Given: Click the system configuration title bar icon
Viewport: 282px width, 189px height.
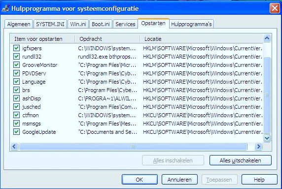Looking at the screenshot, I should [x=5, y=8].
